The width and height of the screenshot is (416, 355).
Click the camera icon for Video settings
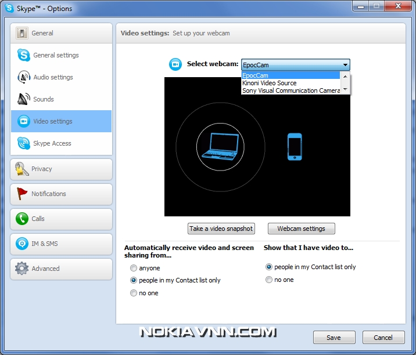tap(24, 121)
